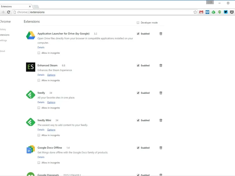The height and width of the screenshot is (176, 235).
Task: Open Options link for feedly Mini
Action: click(x=51, y=130)
